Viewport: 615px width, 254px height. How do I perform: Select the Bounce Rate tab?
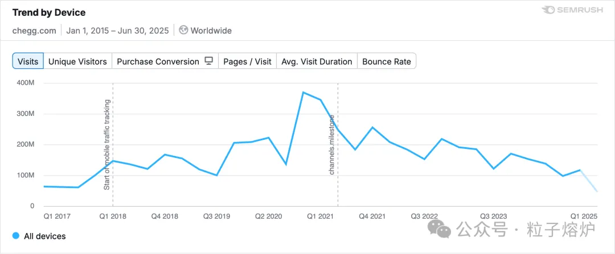point(387,61)
